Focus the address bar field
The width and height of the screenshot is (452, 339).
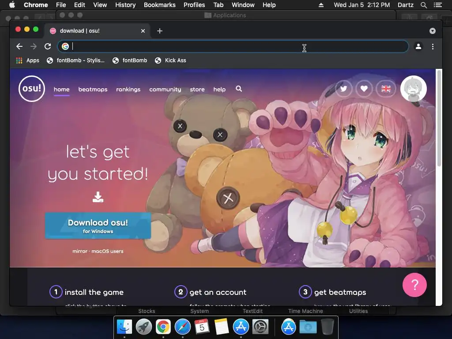coord(233,46)
